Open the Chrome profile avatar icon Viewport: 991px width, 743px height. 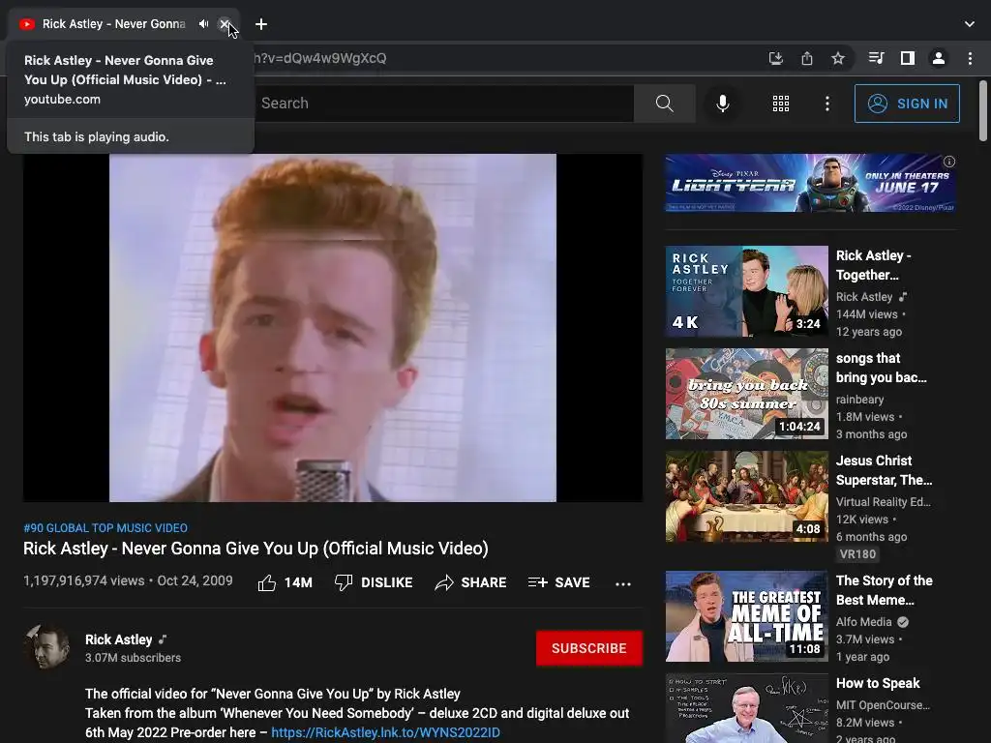(939, 58)
